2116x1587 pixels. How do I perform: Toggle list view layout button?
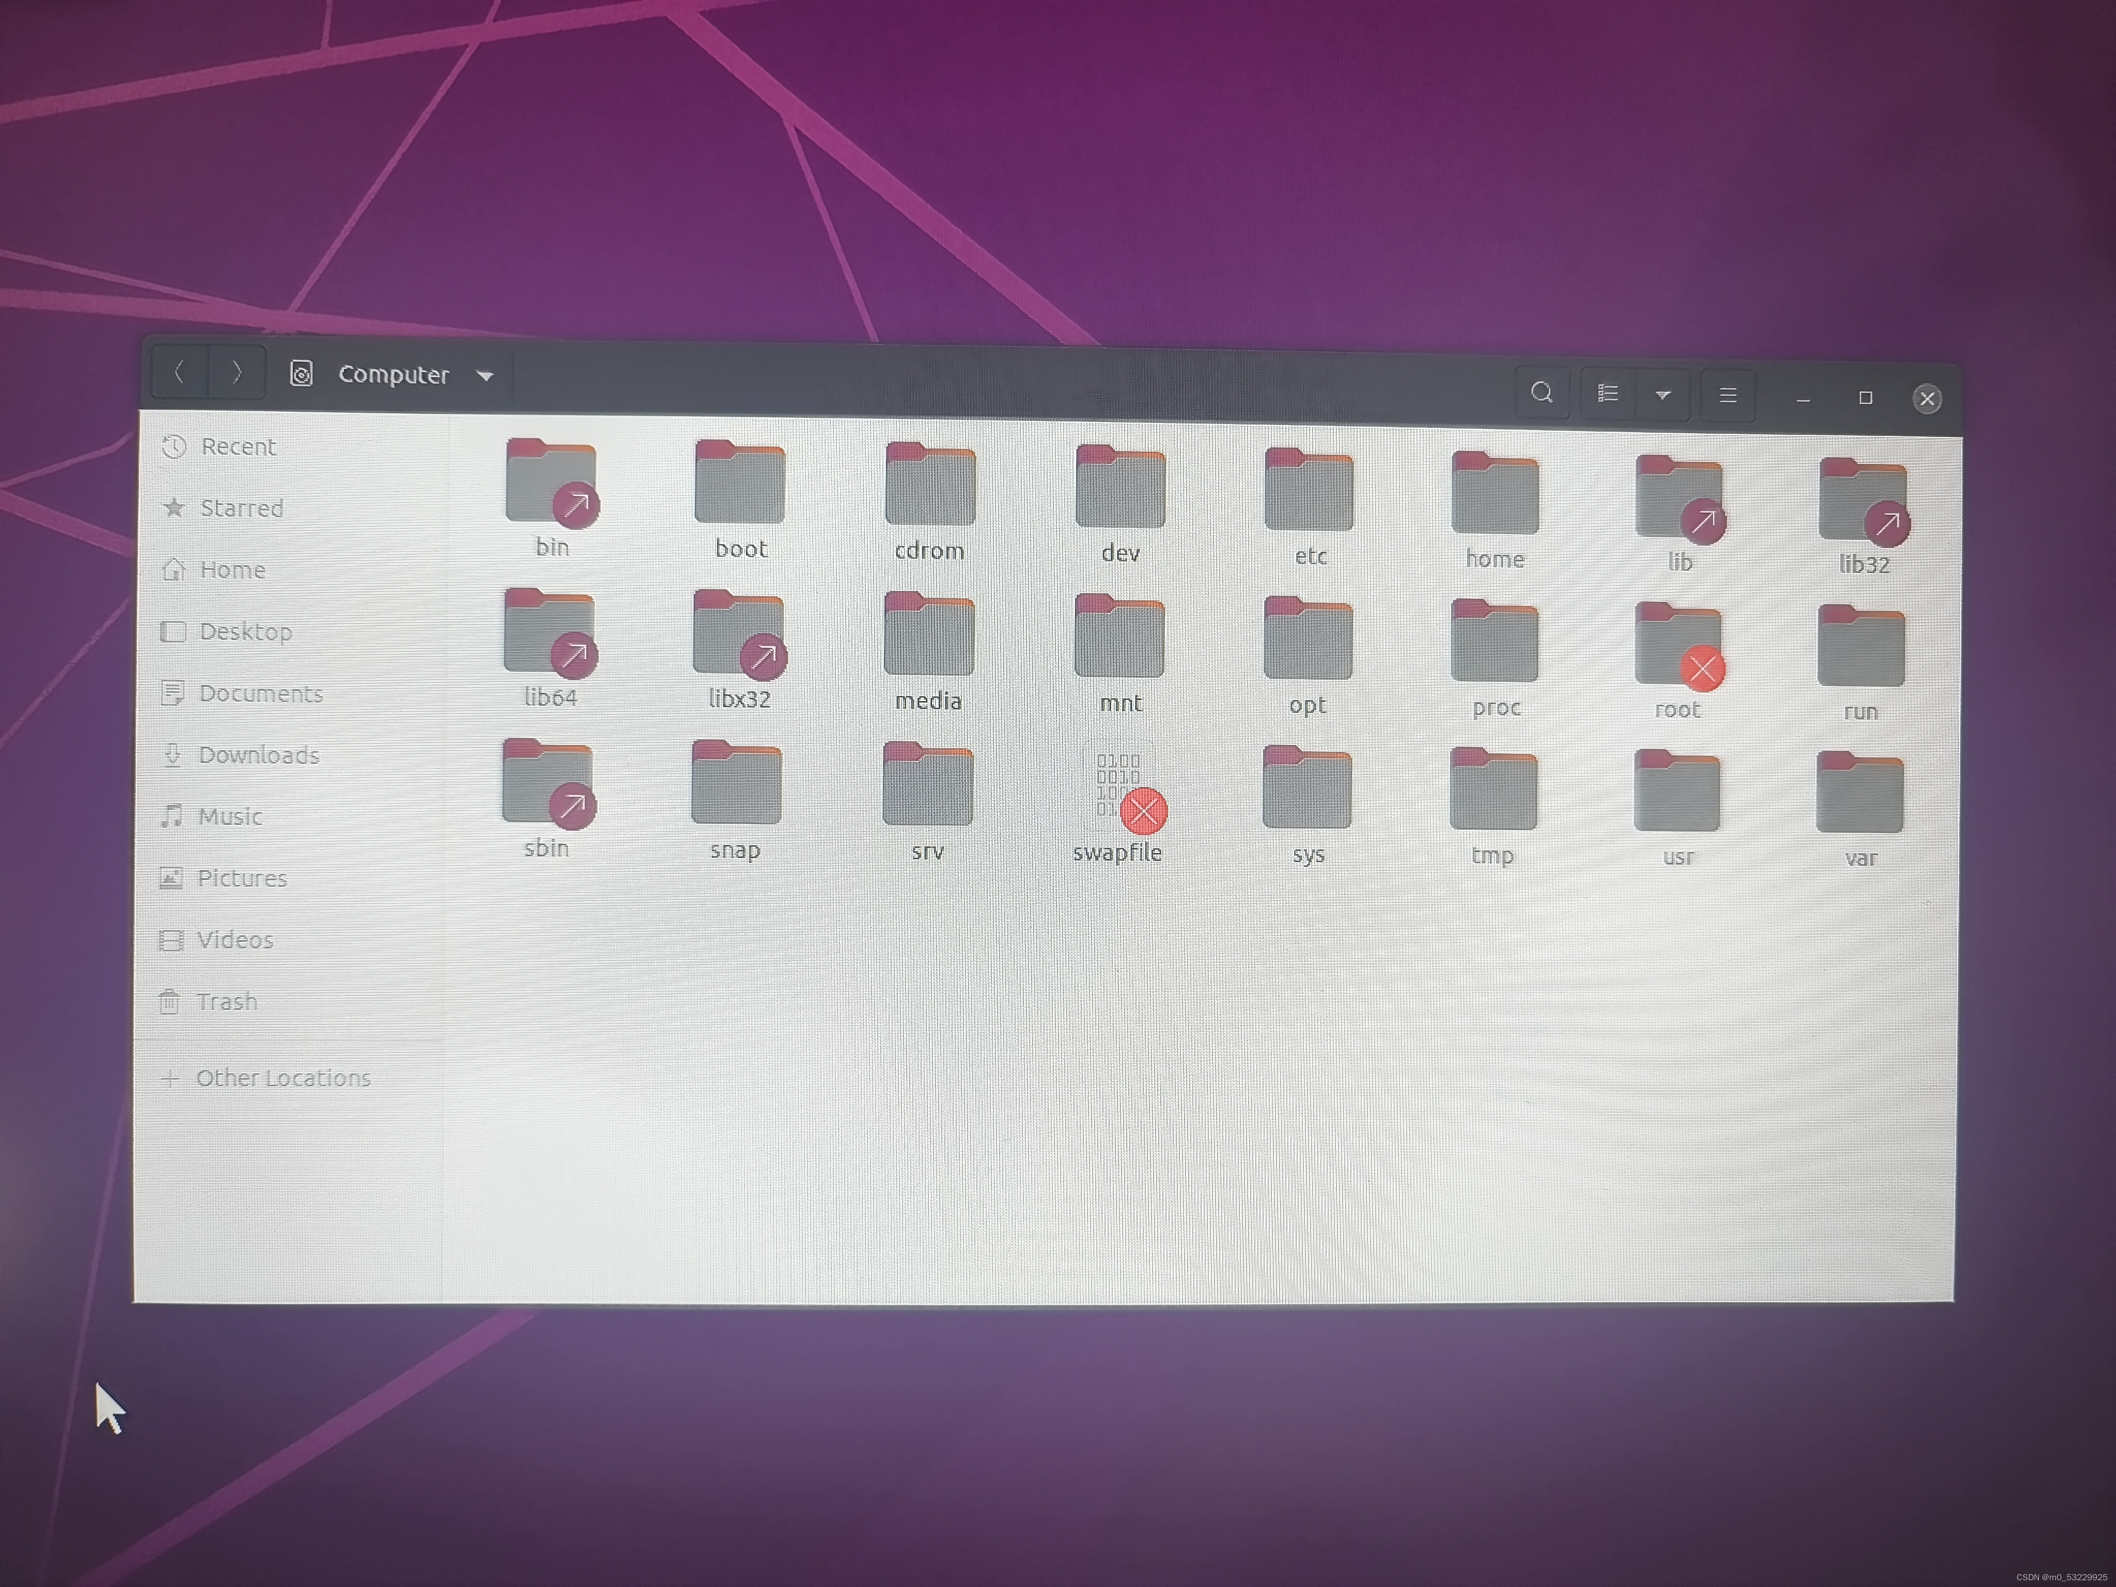pos(1608,393)
